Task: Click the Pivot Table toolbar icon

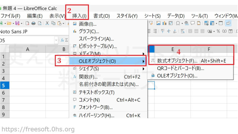Action: [170, 23]
